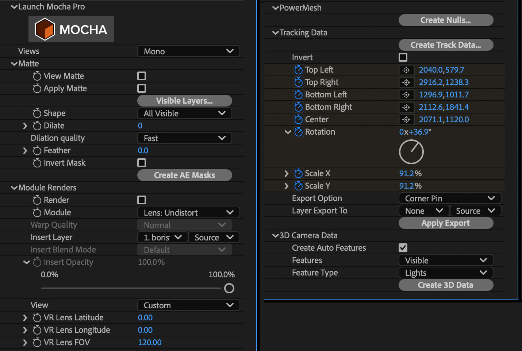Image resolution: width=522 pixels, height=351 pixels.
Task: Toggle keyframe stopwatch for Bottom Left
Action: point(298,94)
